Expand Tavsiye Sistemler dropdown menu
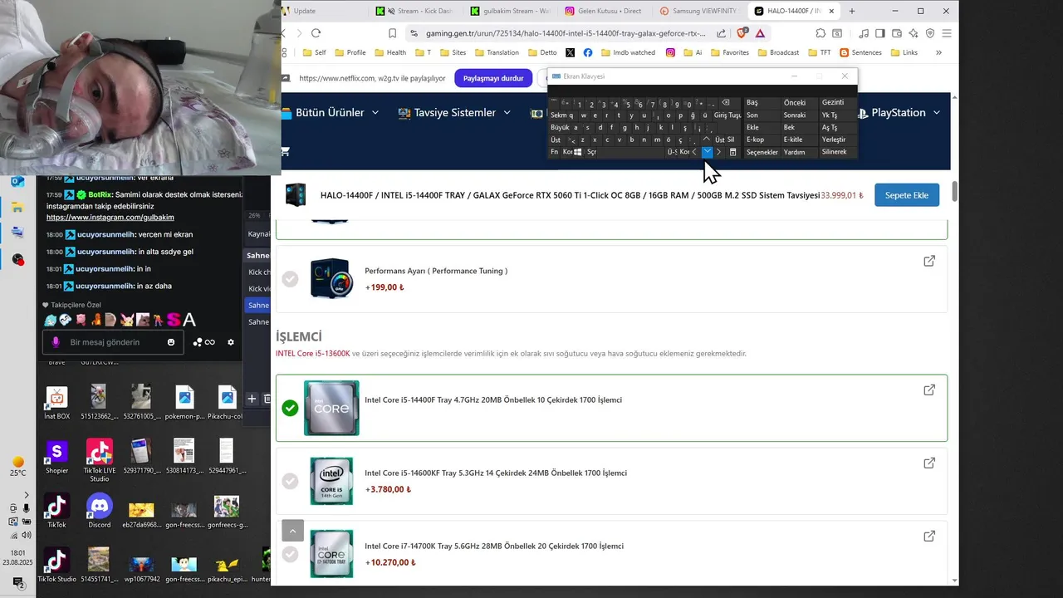Image resolution: width=1063 pixels, height=598 pixels. coord(453,113)
